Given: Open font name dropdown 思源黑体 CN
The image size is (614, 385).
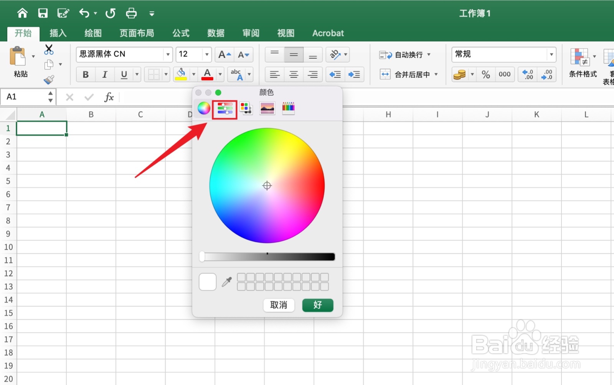Looking at the screenshot, I should 168,54.
